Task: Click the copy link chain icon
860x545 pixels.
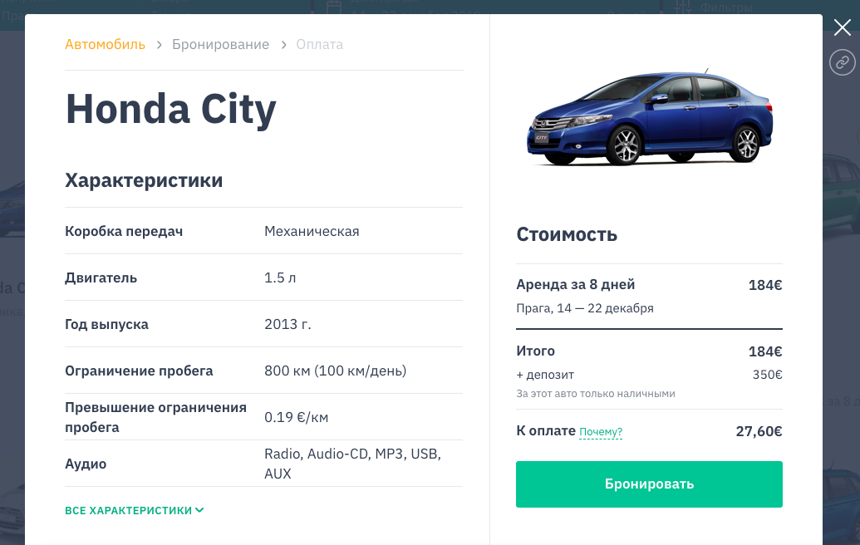Action: pyautogui.click(x=843, y=62)
